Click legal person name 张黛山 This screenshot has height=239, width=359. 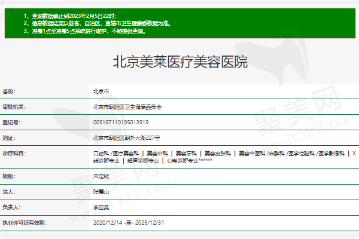pos(101,192)
